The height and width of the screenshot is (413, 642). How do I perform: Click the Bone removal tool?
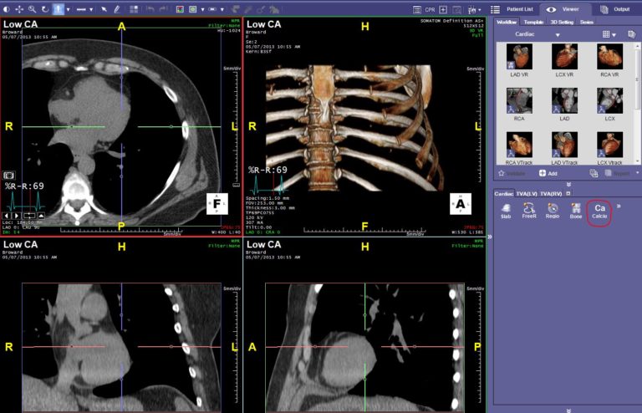click(x=576, y=212)
